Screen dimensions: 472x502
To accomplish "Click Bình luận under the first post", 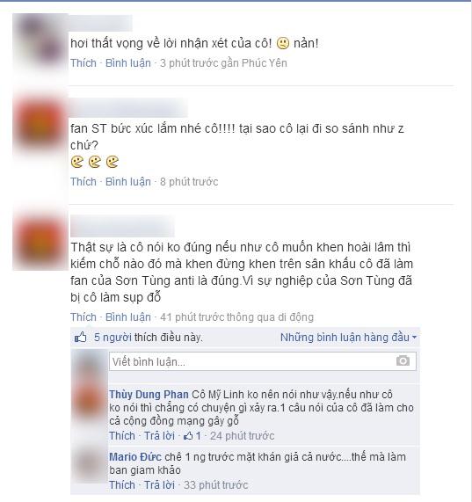I will [x=128, y=63].
